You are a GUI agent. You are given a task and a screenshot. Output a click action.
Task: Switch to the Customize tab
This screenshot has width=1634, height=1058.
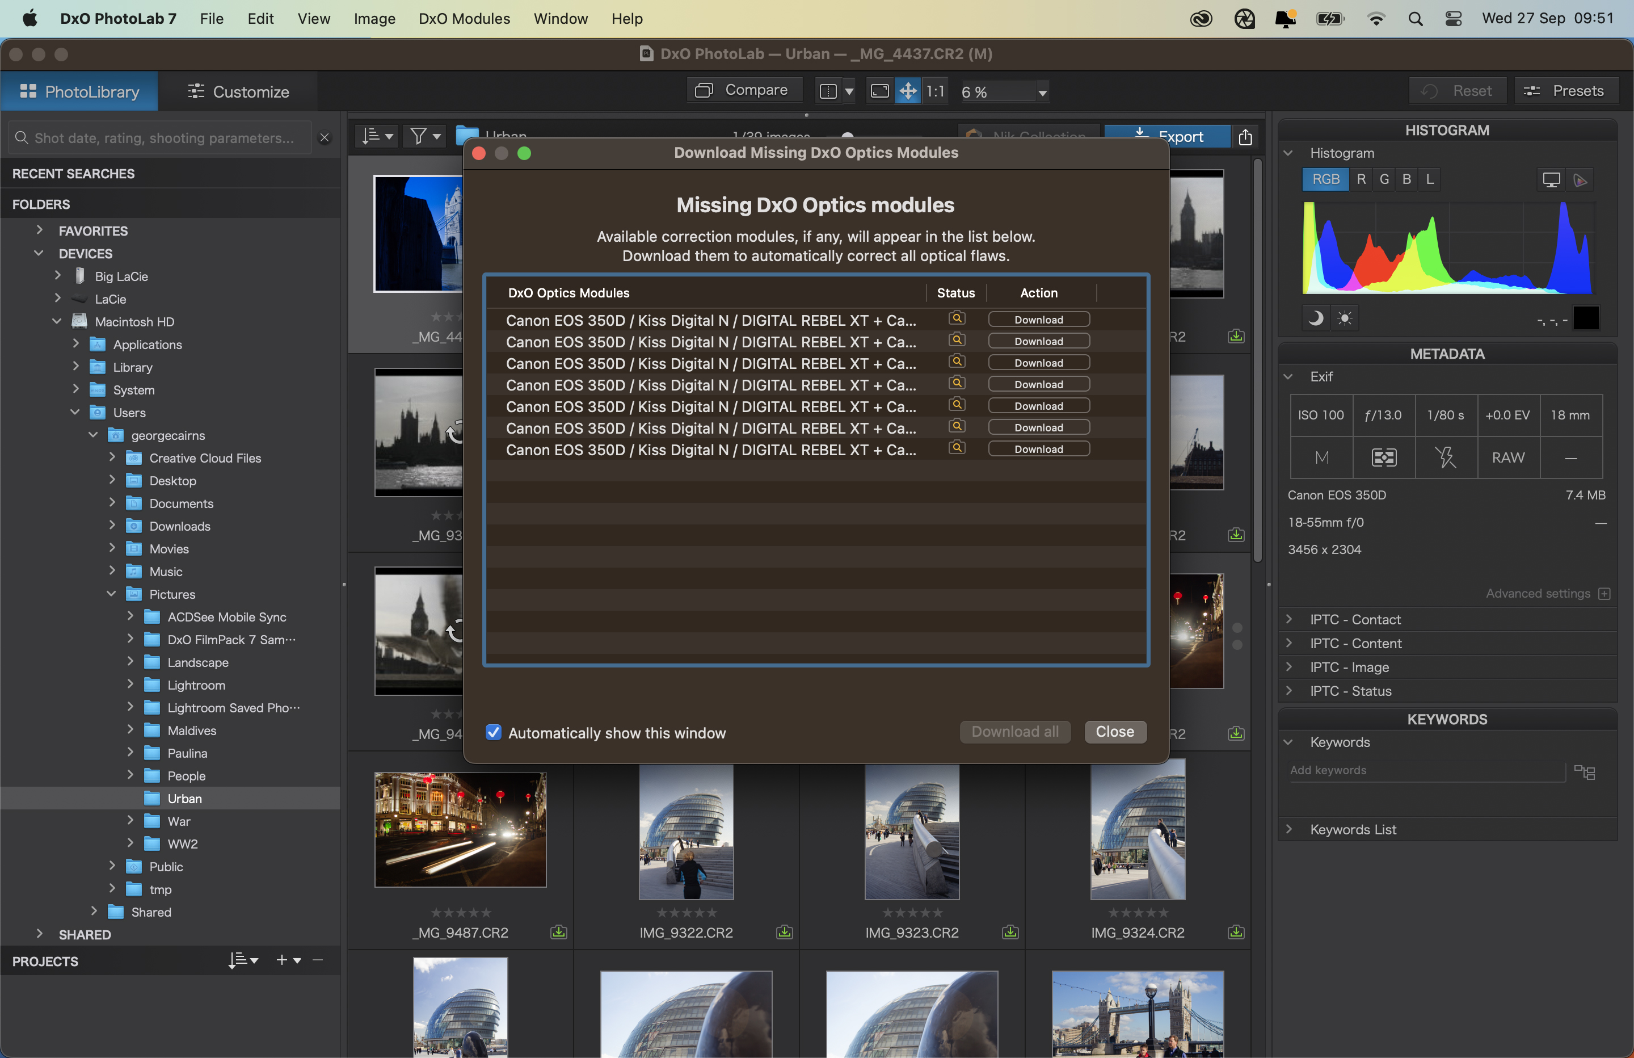[x=238, y=91]
